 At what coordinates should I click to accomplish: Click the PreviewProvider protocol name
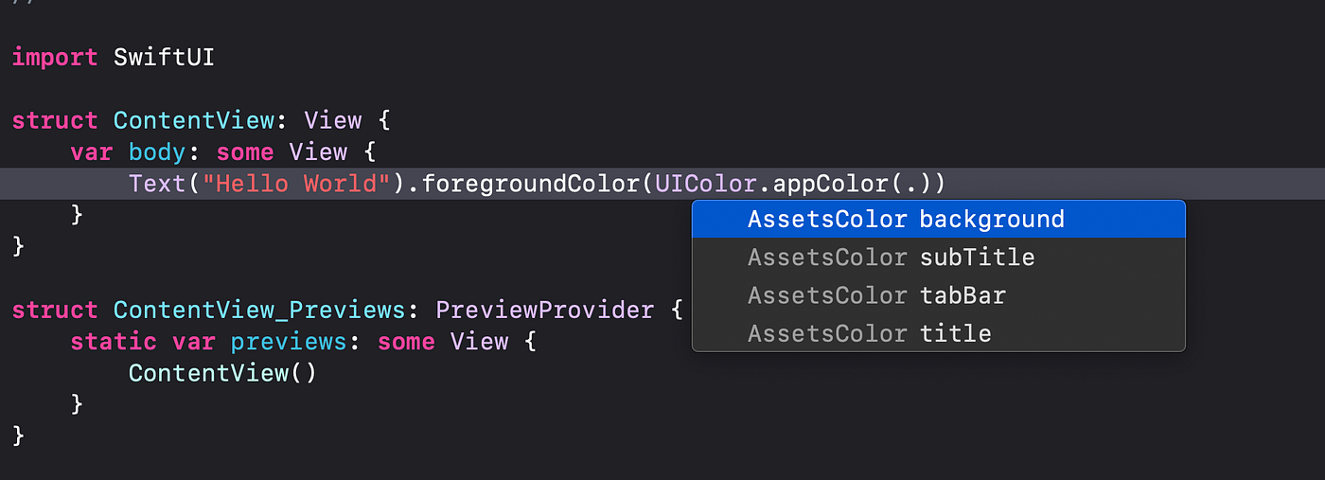544,311
